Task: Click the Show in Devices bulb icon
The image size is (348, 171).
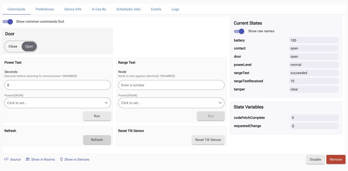Action: (x=61, y=159)
